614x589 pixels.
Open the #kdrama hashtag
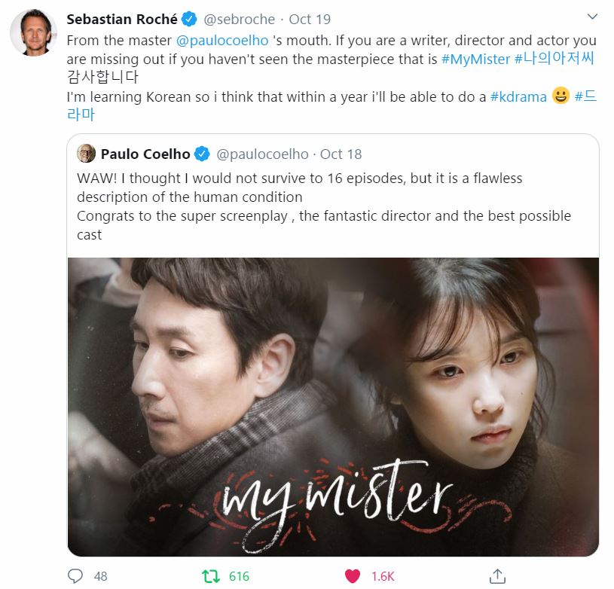pyautogui.click(x=518, y=96)
